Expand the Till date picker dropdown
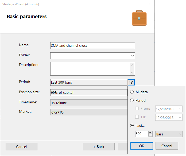 [x=180, y=117]
